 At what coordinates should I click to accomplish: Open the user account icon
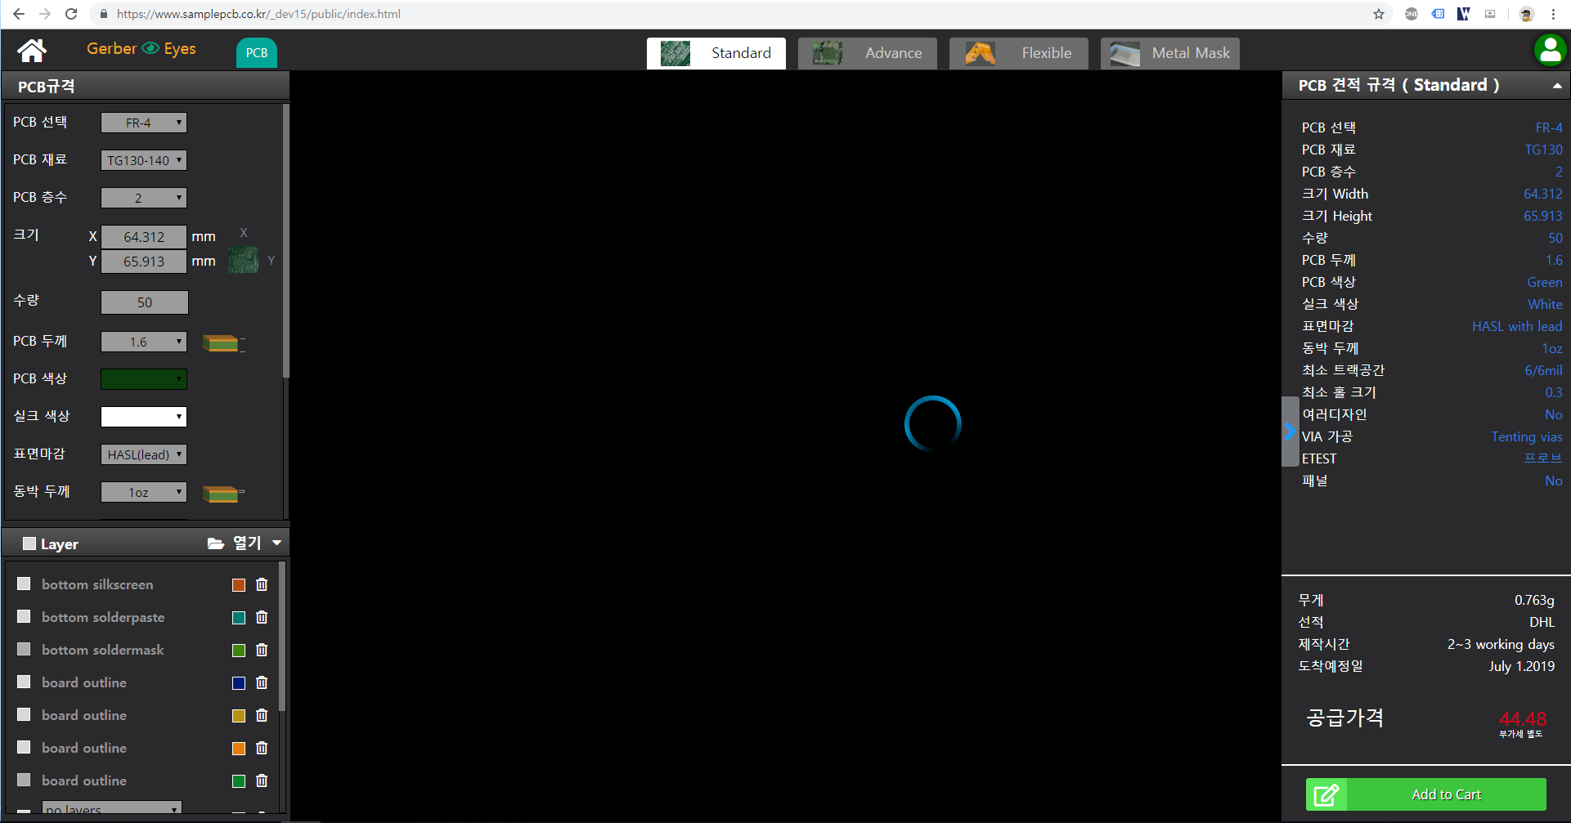click(x=1549, y=51)
